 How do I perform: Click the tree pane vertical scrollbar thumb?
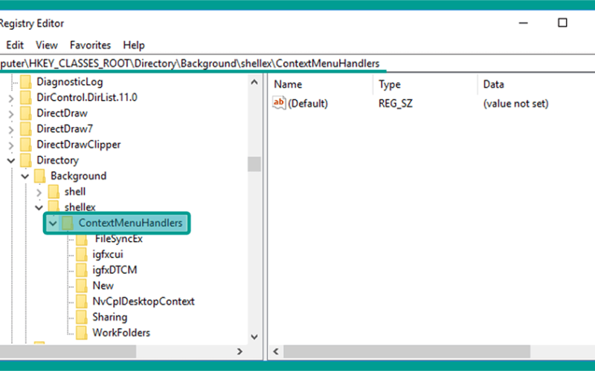point(254,164)
